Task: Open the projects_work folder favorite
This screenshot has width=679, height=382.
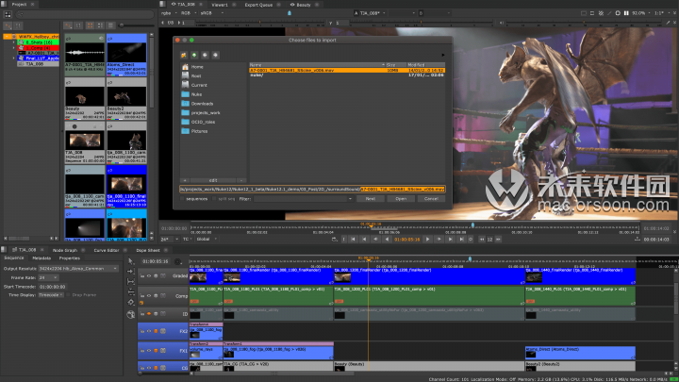Action: [x=206, y=112]
